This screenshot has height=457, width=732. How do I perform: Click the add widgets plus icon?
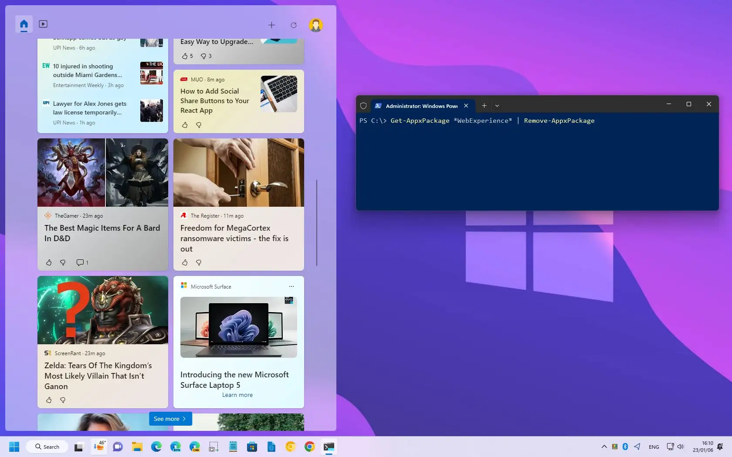[x=271, y=25]
